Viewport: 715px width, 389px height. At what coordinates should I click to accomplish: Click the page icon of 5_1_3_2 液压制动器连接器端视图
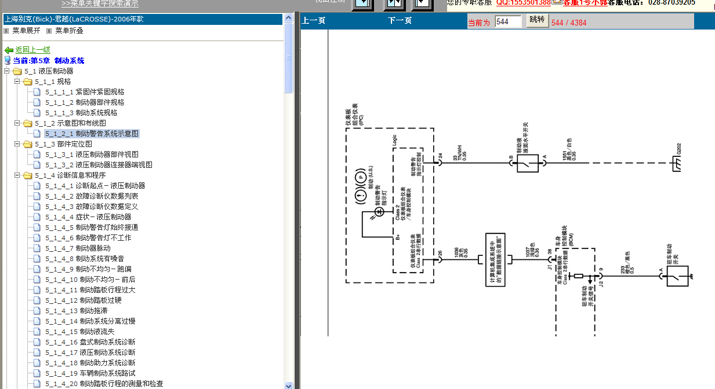tap(38, 165)
